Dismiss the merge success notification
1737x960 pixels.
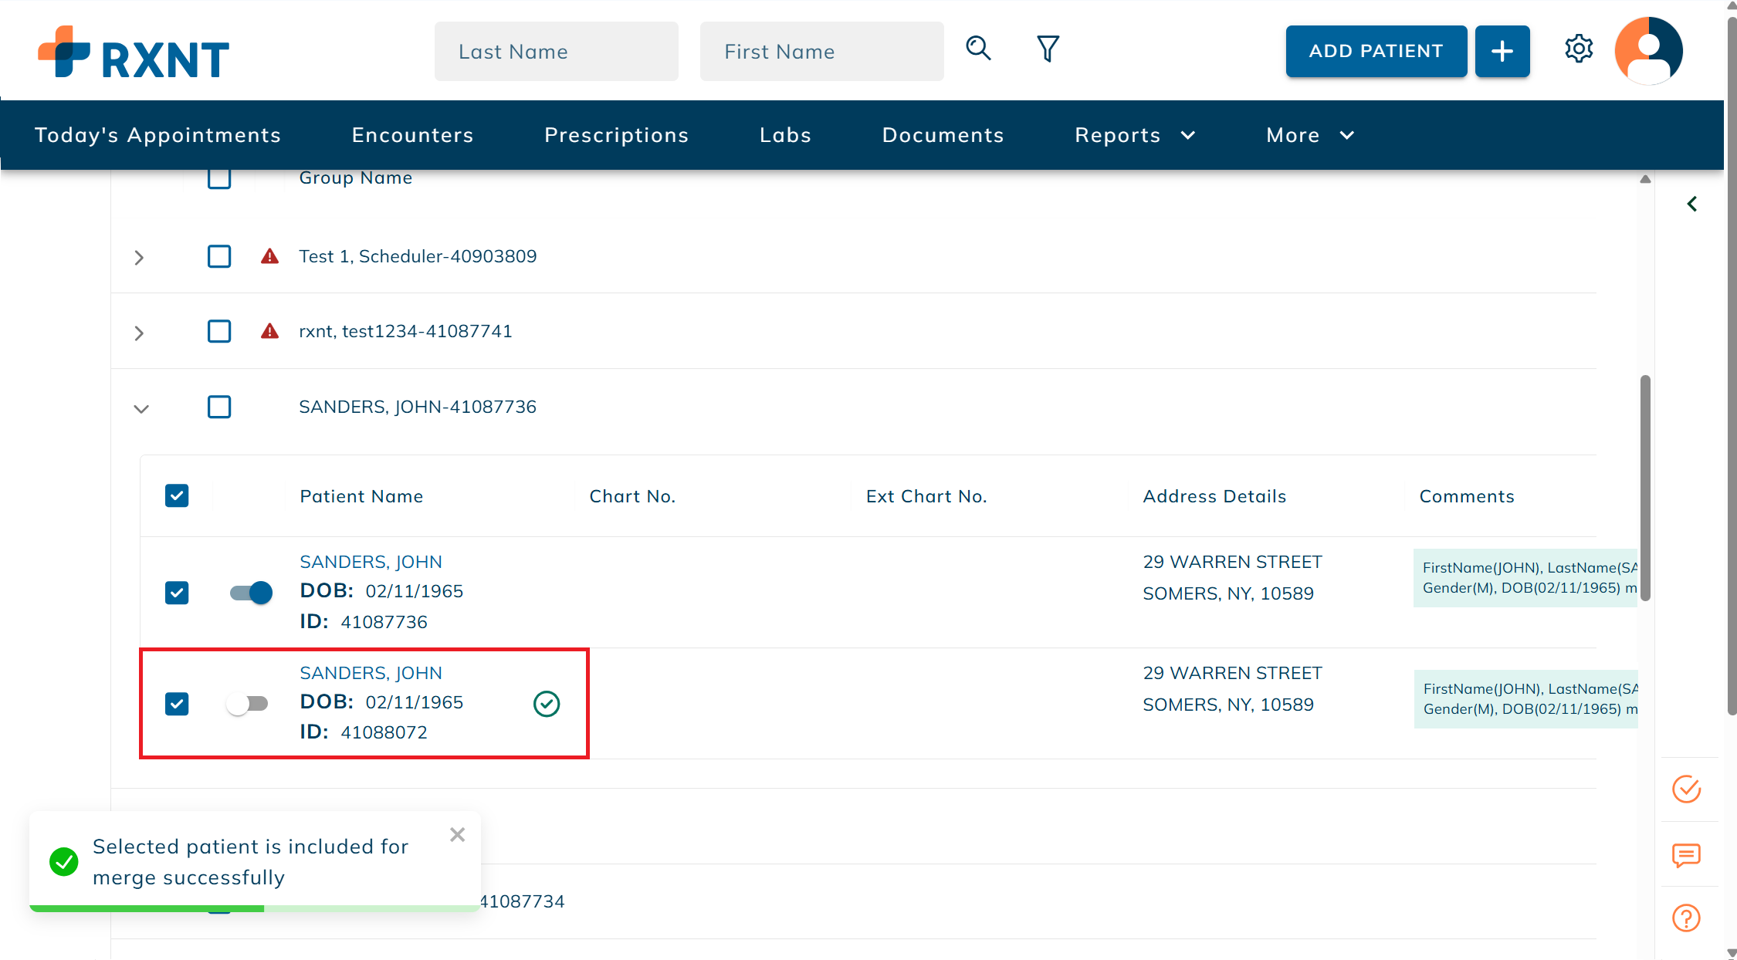pos(457,835)
